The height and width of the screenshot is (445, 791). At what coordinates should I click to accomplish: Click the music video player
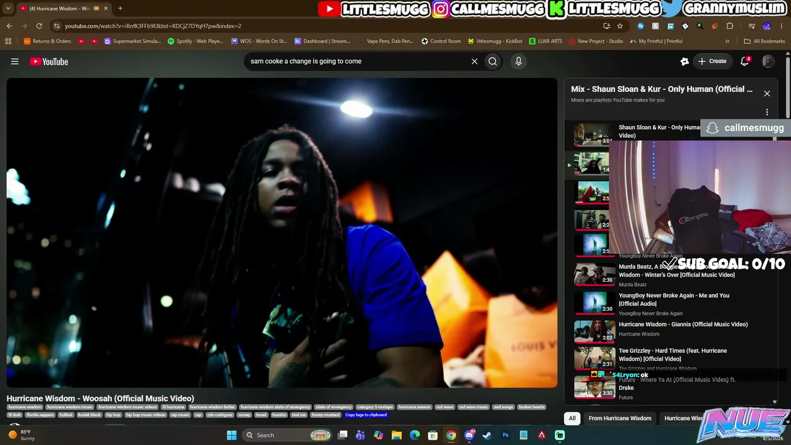(282, 233)
